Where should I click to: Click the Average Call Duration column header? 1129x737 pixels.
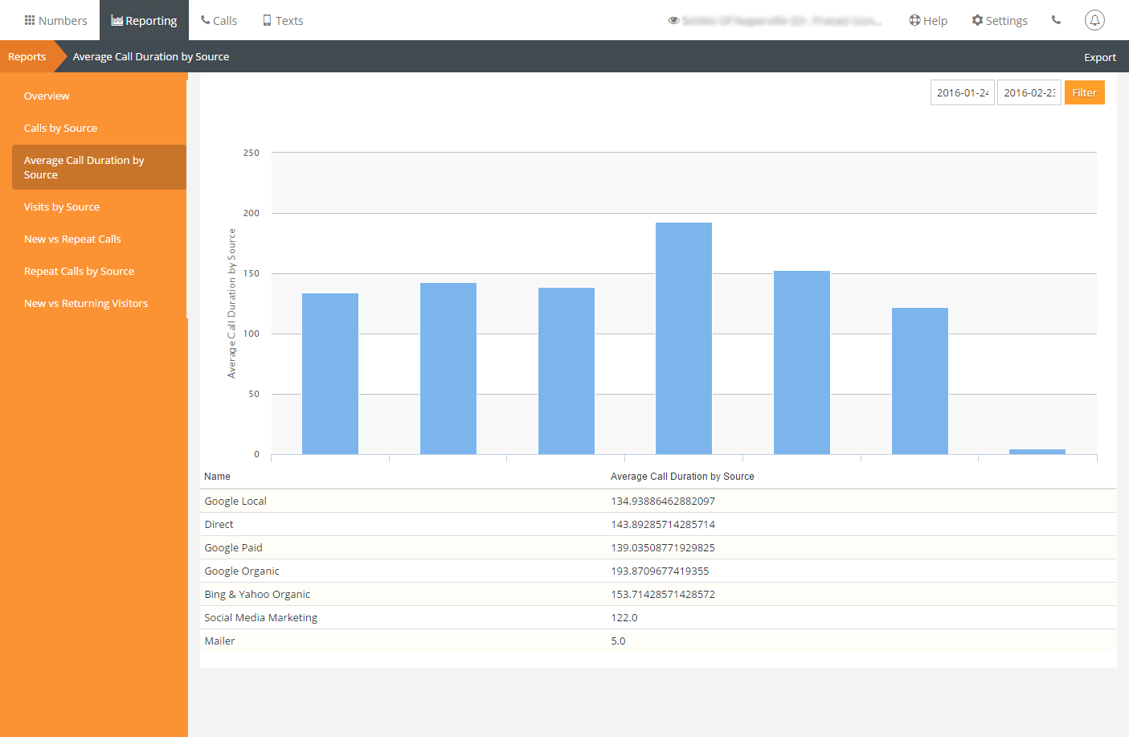pyautogui.click(x=682, y=477)
